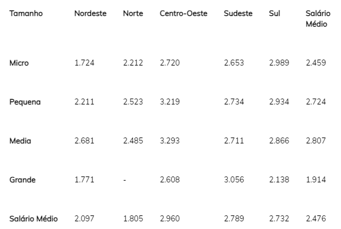This screenshot has height=229, width=341.
Task: Select the Nordeste column header
Action: (x=90, y=14)
